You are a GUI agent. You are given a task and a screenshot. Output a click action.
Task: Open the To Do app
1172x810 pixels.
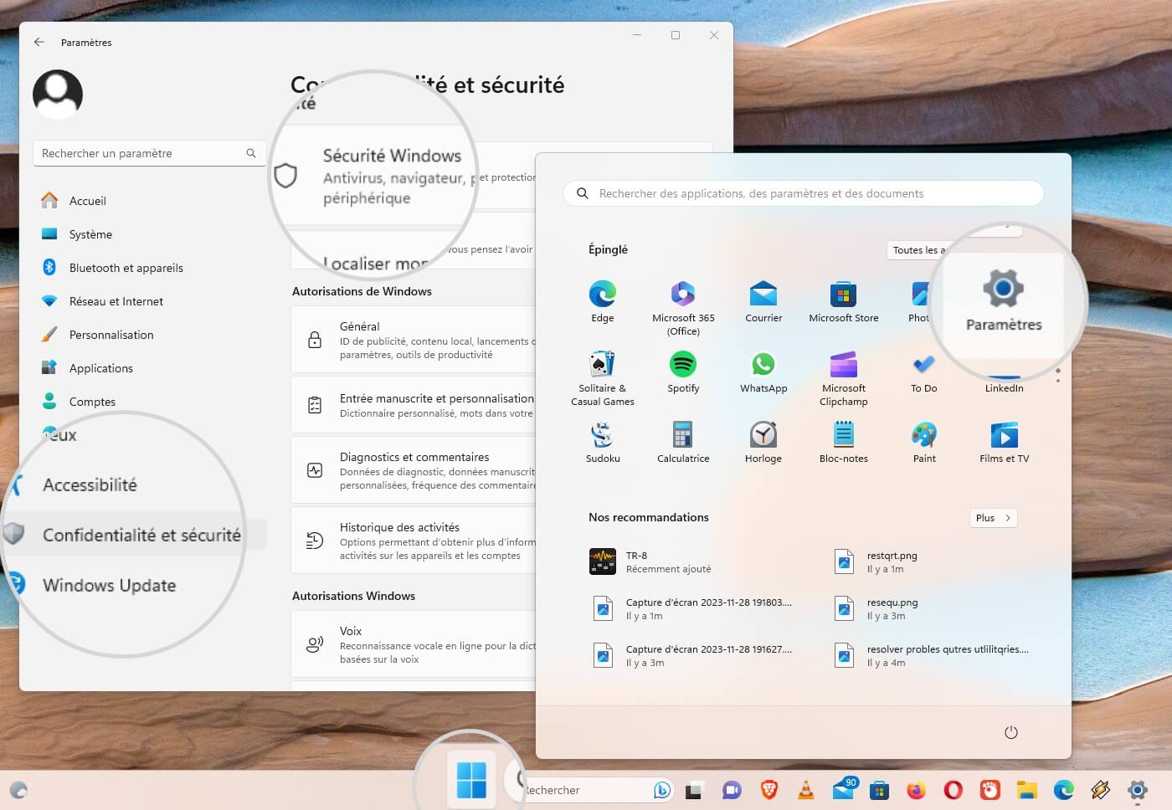pos(923,372)
